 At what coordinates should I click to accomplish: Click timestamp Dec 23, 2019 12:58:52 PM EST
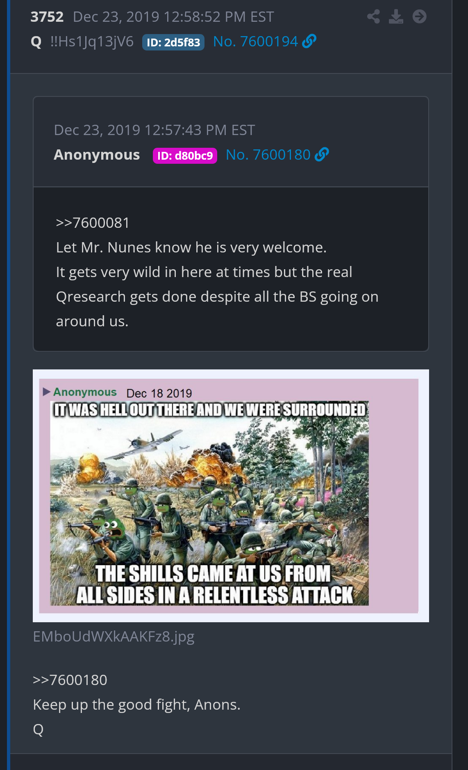(x=173, y=17)
